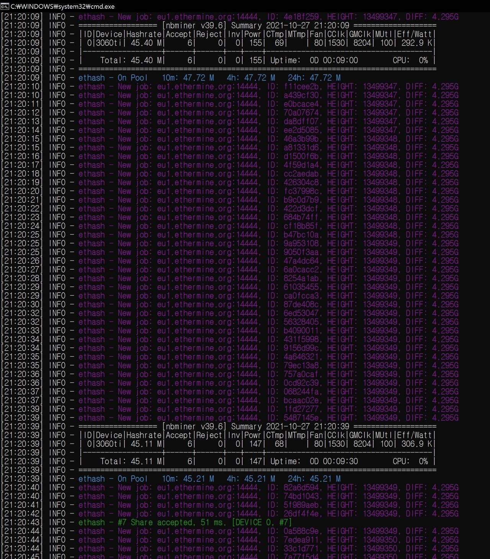The image size is (490, 559).
Task: Click the job line with ID 56328405
Action: click(230, 322)
